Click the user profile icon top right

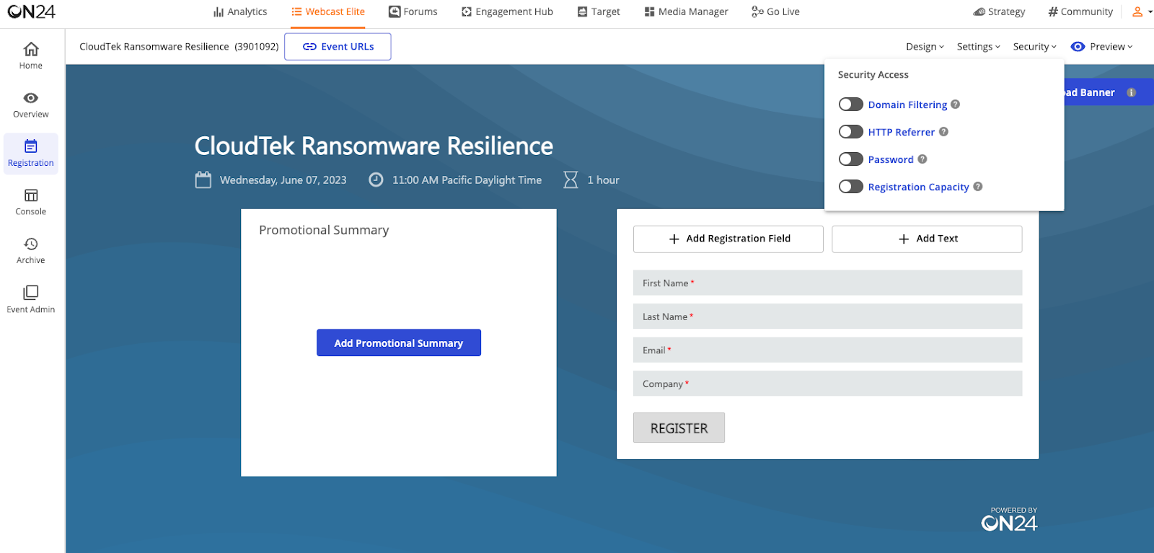click(1137, 12)
